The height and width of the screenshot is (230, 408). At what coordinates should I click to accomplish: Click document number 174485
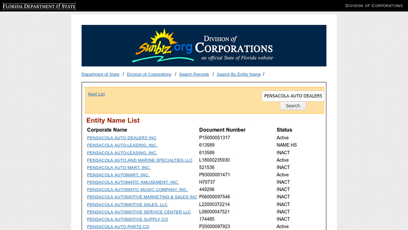pyautogui.click(x=207, y=219)
